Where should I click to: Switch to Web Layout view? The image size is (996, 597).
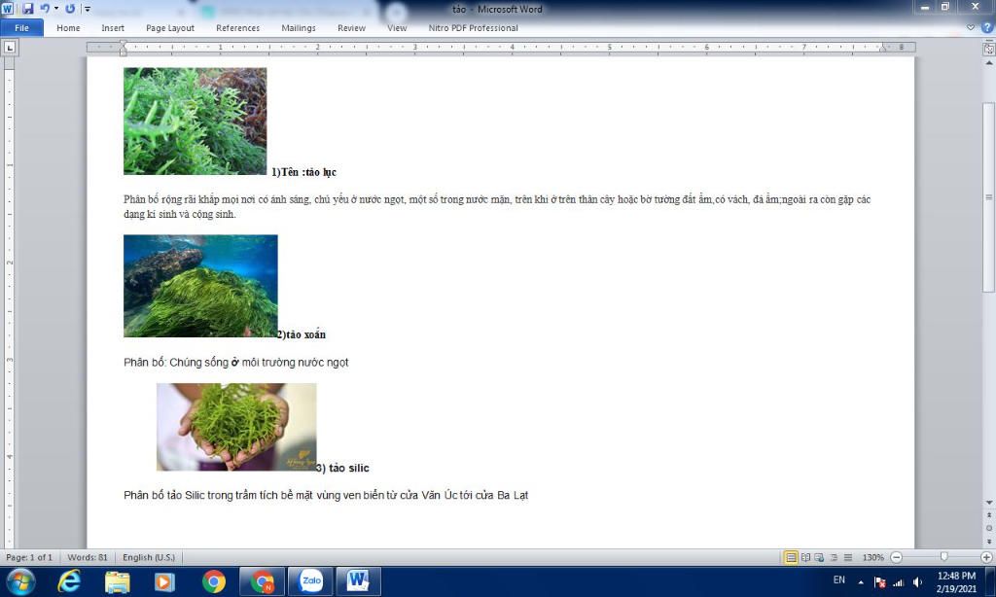819,558
